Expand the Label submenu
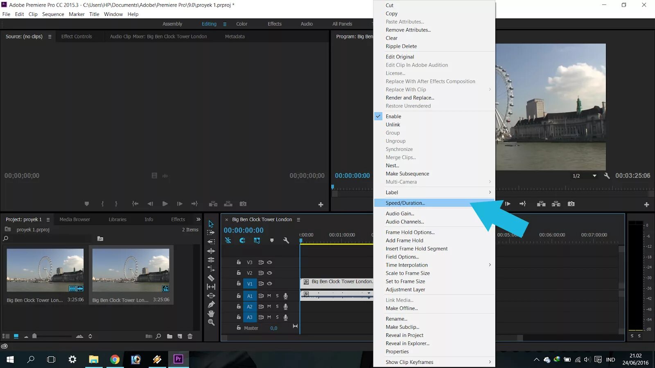The width and height of the screenshot is (655, 368). point(434,192)
